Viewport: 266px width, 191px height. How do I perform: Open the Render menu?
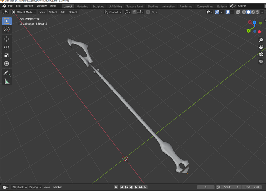click(x=29, y=6)
